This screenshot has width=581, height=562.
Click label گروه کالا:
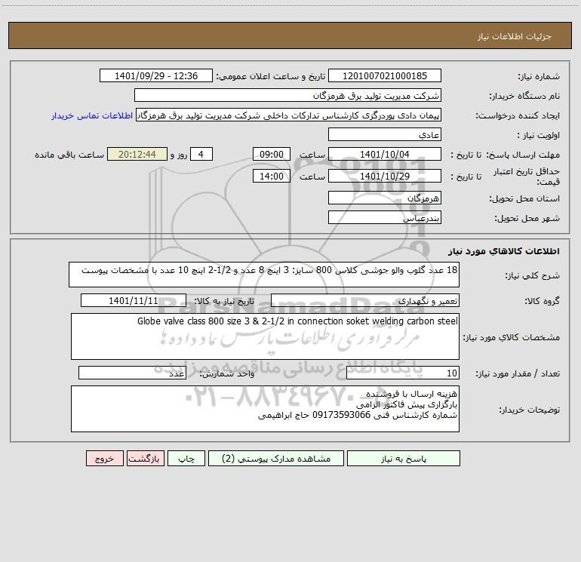pos(542,301)
